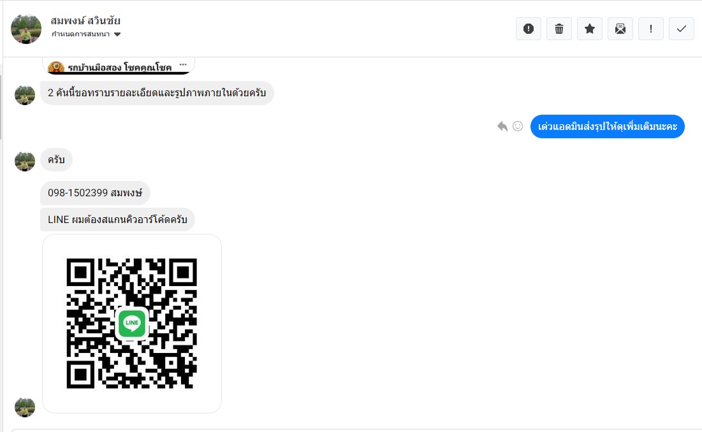Click the header profile picture
Image resolution: width=702 pixels, height=432 pixels.
click(x=26, y=29)
